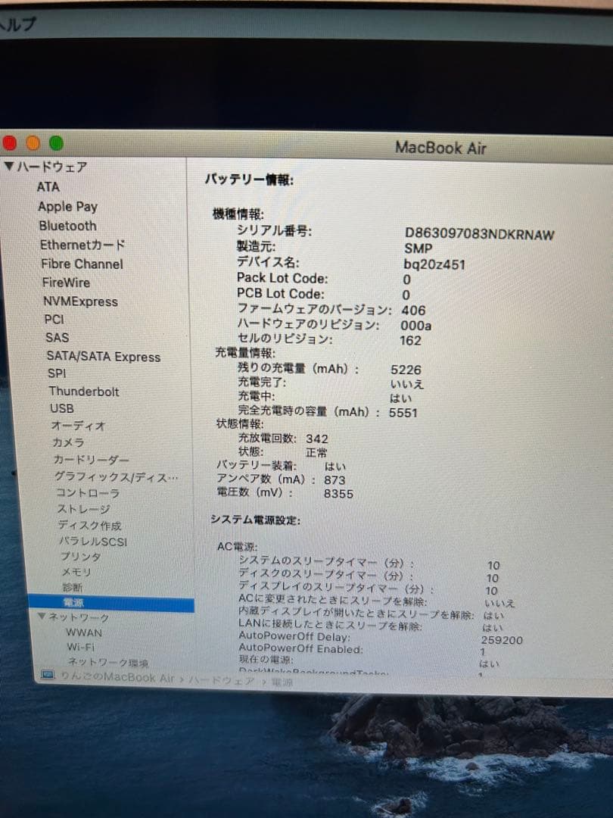This screenshot has width=613, height=818.
Task: Select Wi-Fi in the network list
Action: (80, 647)
